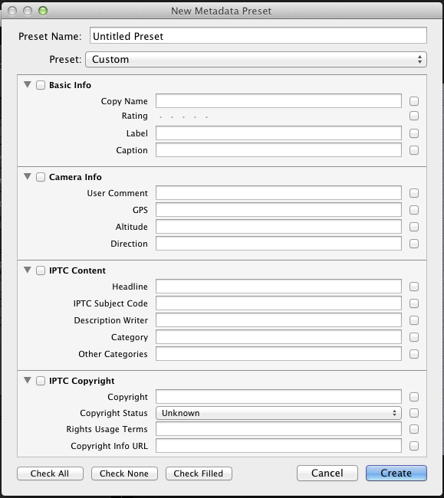
Task: Collapse the IPTC Copyright disclosure triangle
Action: pyautogui.click(x=28, y=380)
